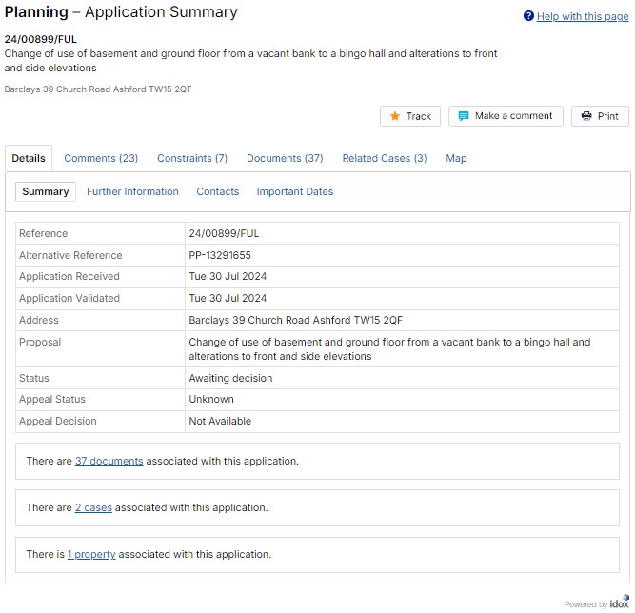Screen dimensions: 635x613
Task: Select the Details tab
Action: point(29,158)
